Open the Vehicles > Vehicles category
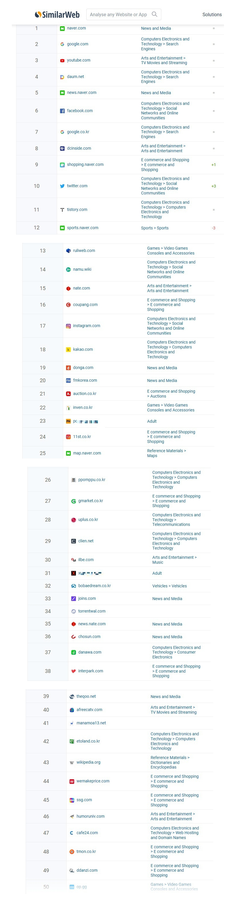The image size is (243, 900). click(x=169, y=586)
